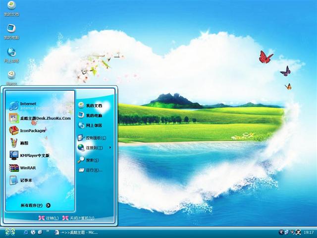
Task: Click 关闭计算机(U) shut down button
Action: pos(78,218)
